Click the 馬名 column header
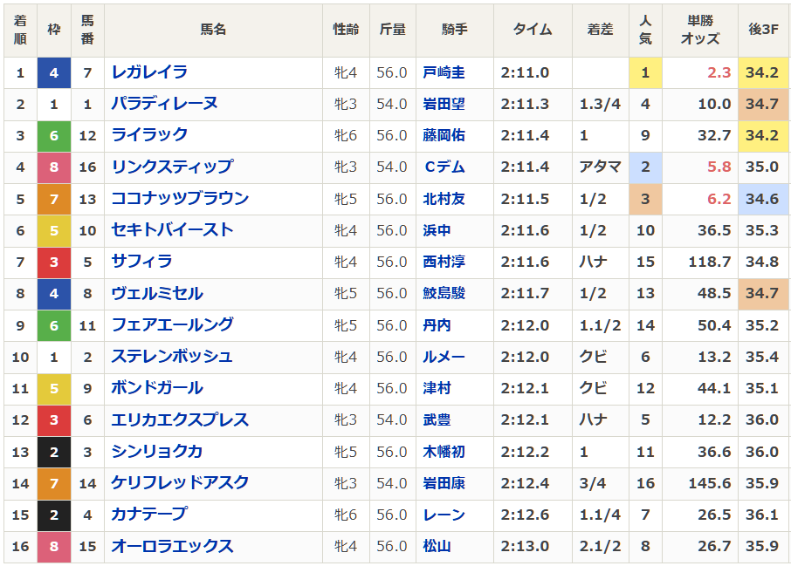 click(x=213, y=29)
